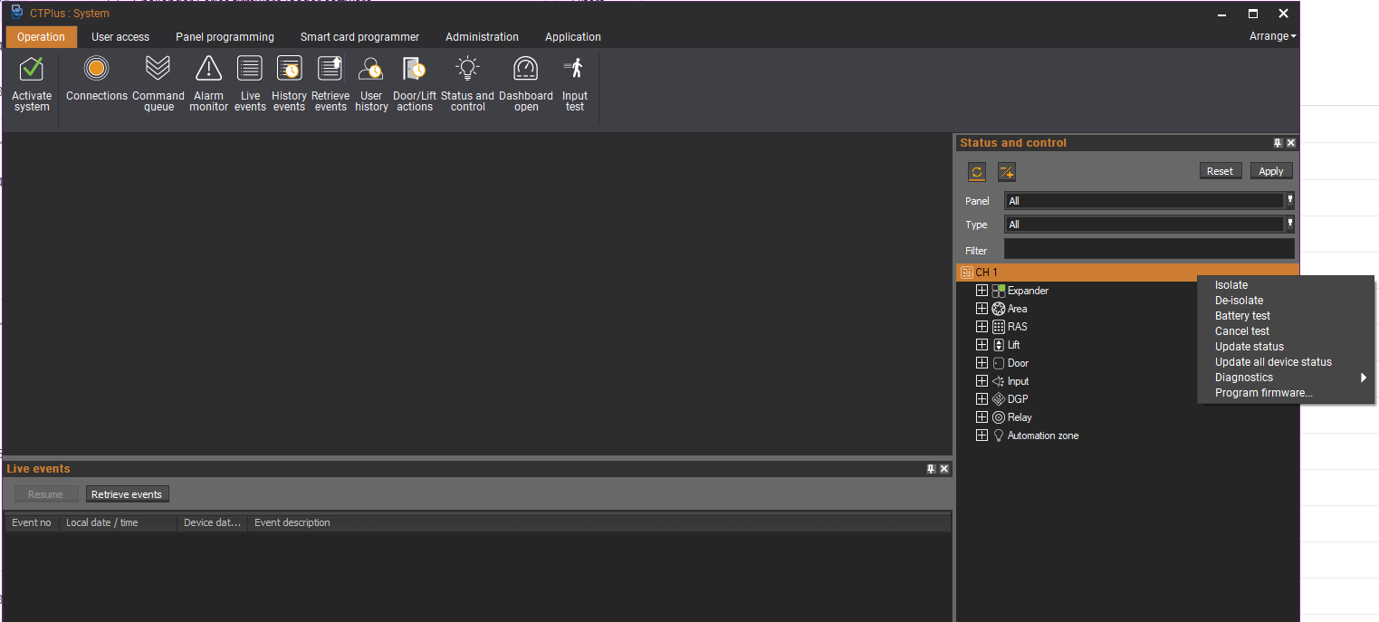The image size is (1379, 622).
Task: Expand the Automation zone node
Action: click(982, 435)
